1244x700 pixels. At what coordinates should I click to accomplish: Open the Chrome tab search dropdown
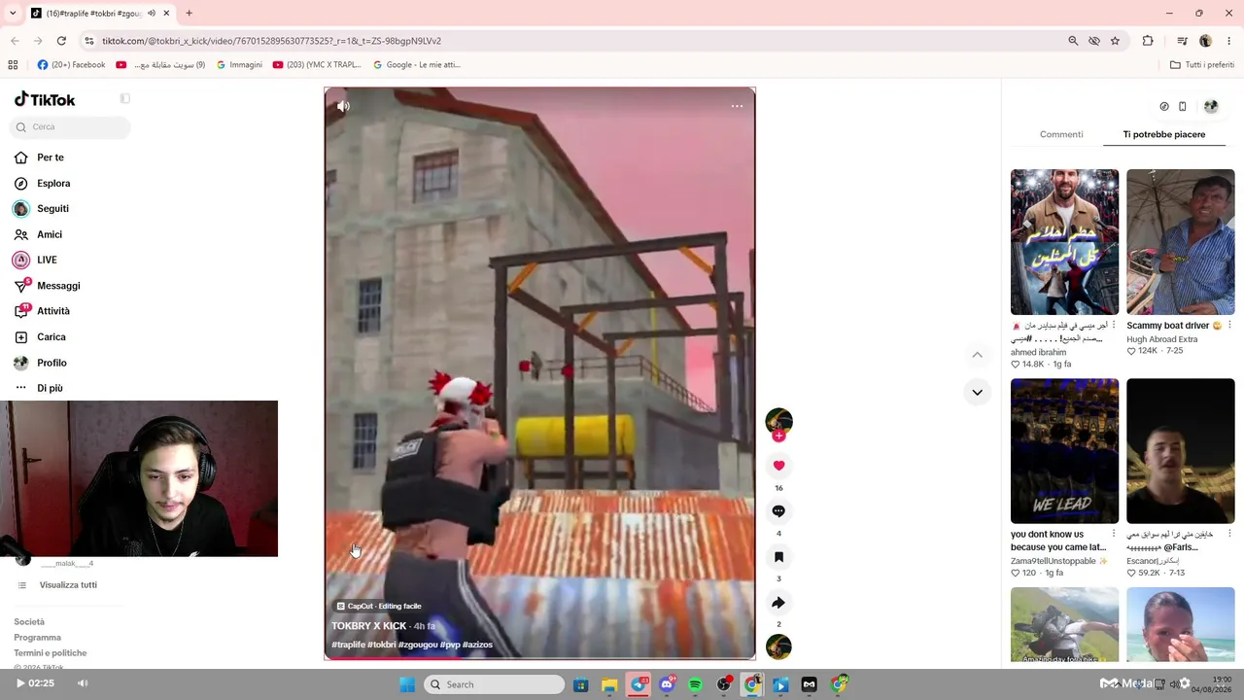click(13, 14)
